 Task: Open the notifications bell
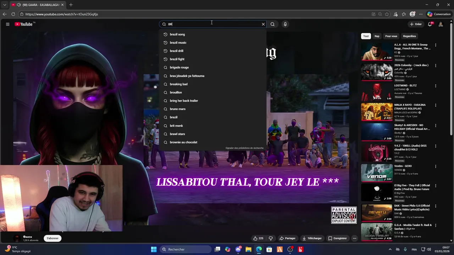430,24
